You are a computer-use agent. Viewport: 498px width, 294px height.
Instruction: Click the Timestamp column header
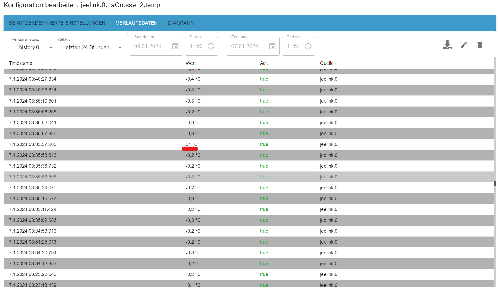[x=21, y=63]
